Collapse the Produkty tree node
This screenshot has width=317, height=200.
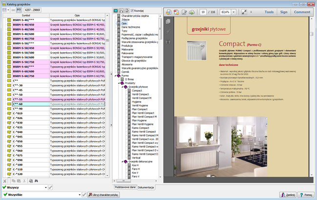(119, 83)
